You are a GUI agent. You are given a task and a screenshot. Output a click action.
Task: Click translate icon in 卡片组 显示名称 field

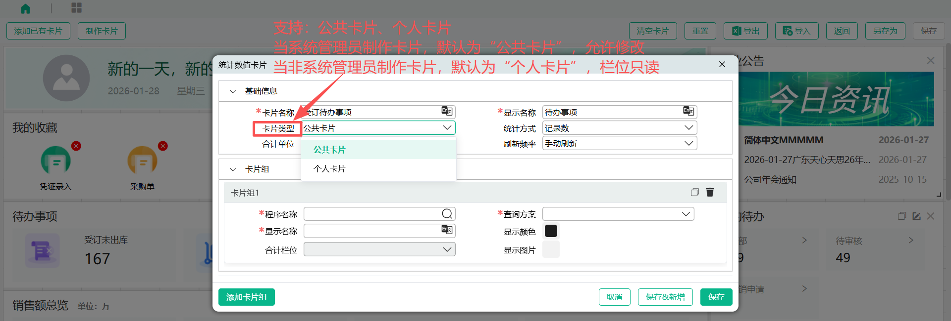pyautogui.click(x=447, y=230)
